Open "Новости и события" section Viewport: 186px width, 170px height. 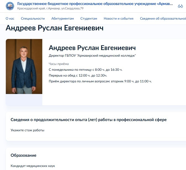point(119,19)
